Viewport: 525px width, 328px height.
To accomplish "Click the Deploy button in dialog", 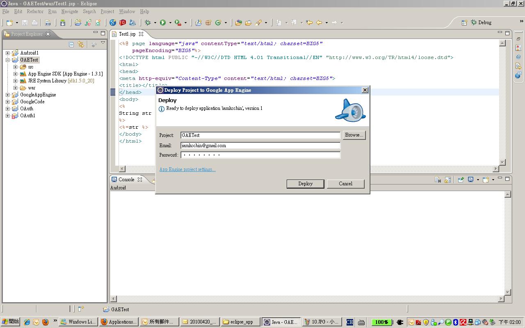I will [x=305, y=184].
